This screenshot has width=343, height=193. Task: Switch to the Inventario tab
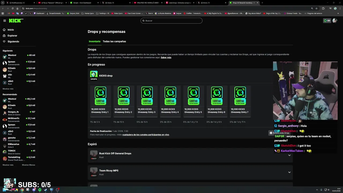(95, 41)
